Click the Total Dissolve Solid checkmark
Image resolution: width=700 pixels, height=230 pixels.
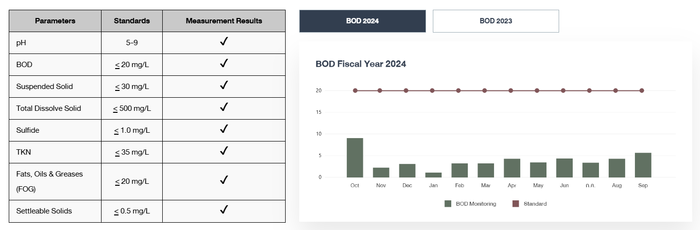[224, 108]
